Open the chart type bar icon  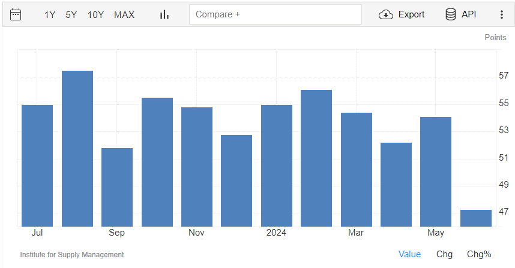pyautogui.click(x=164, y=15)
